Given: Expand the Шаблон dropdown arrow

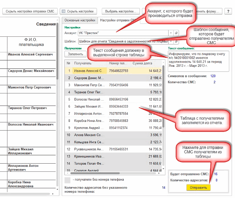Looking at the screenshot, I should 171,41.
